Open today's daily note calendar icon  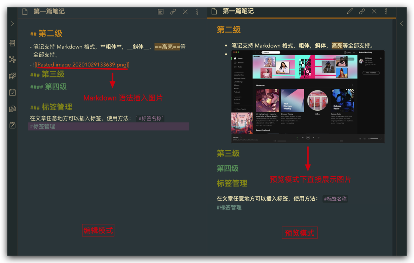(13, 92)
